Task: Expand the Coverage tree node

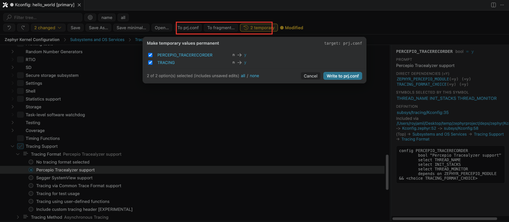Action: (13, 130)
